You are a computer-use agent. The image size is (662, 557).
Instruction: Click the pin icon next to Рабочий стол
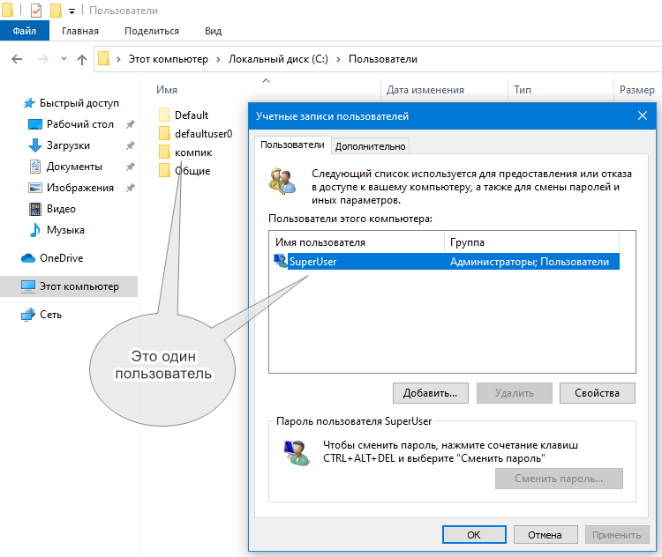click(x=131, y=124)
